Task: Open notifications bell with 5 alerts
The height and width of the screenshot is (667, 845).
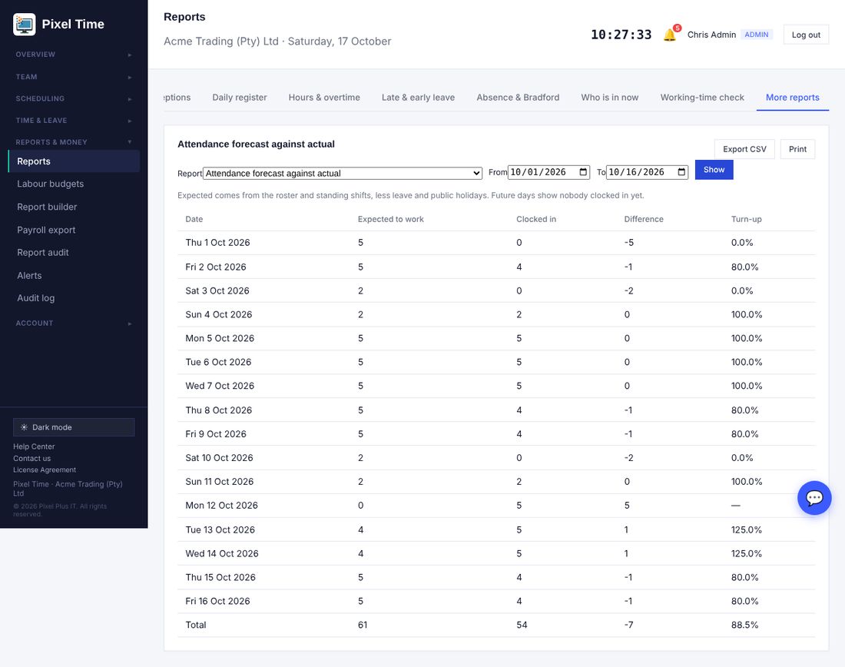Action: pos(671,35)
